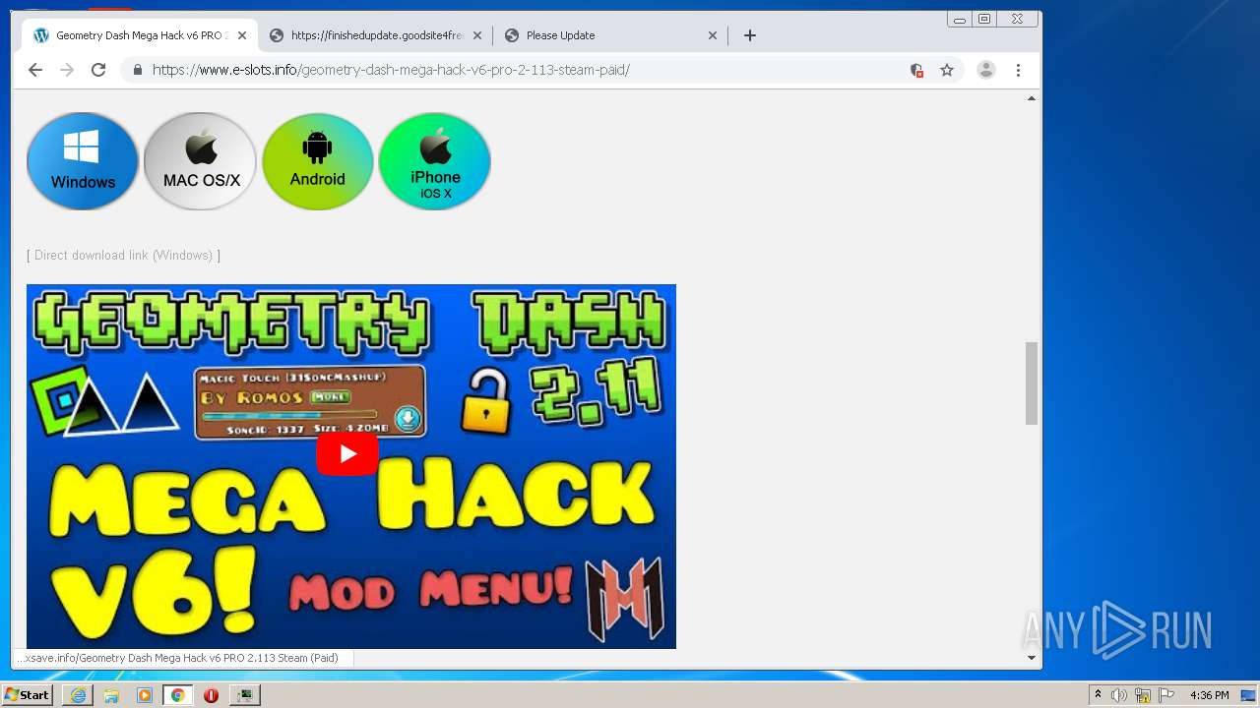Close the finishedupdate.goodsite4free tab
The image size is (1260, 708).
477,35
